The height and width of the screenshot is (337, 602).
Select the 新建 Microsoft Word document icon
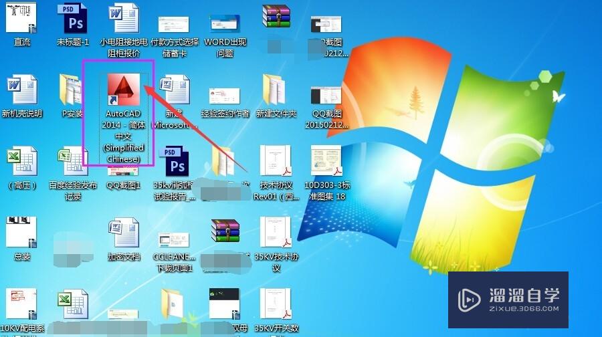pyautogui.click(x=175, y=89)
